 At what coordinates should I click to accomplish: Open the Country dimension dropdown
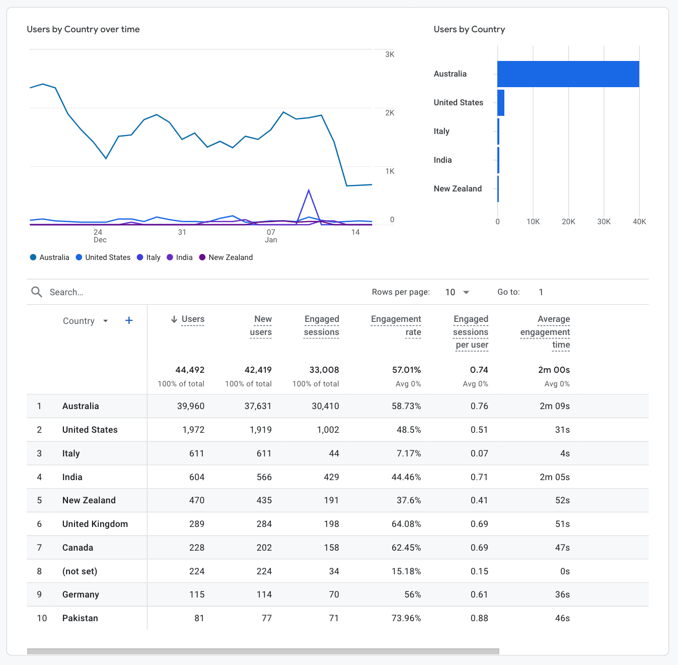[105, 321]
